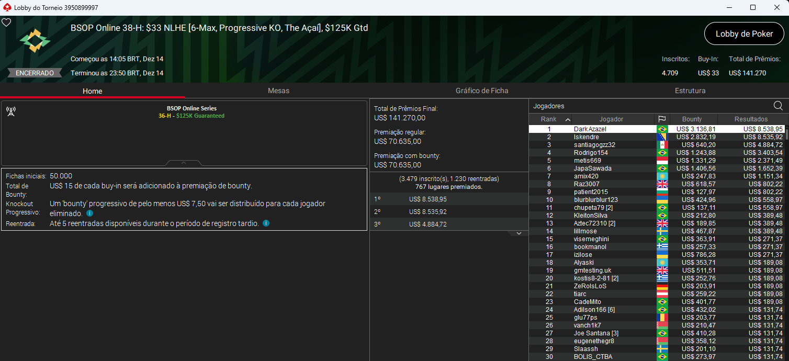Click the info icon next to progressive knockout text

click(90, 213)
